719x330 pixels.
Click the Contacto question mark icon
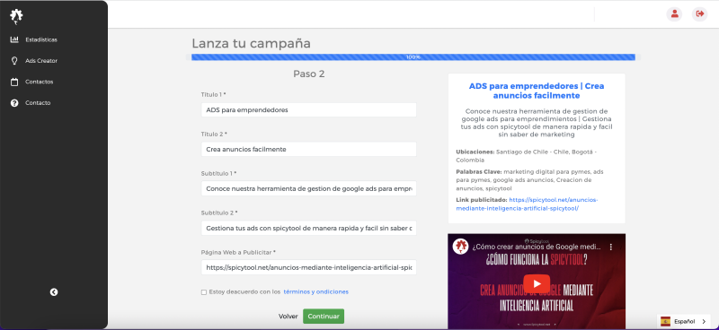pos(14,103)
